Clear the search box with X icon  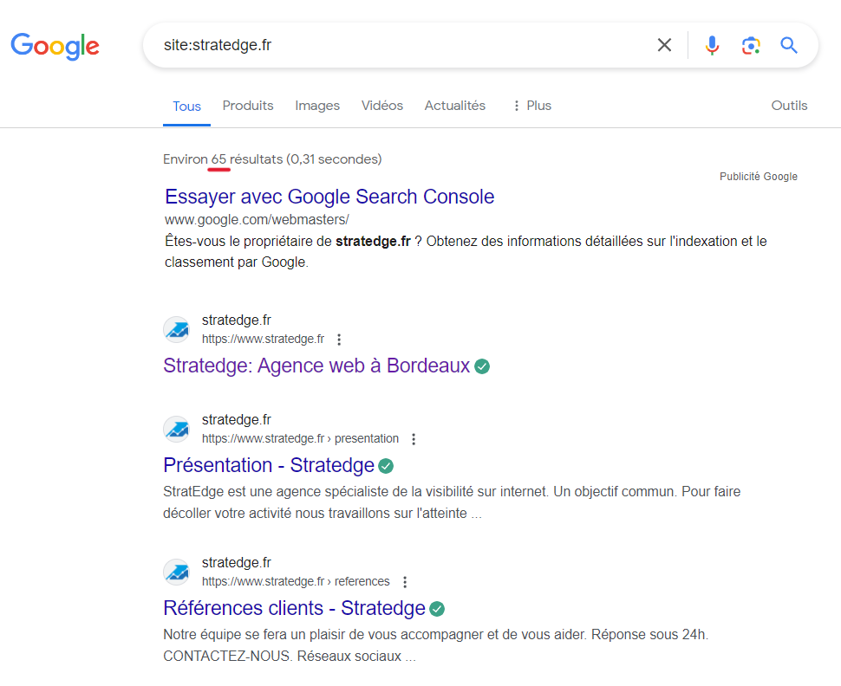(664, 45)
